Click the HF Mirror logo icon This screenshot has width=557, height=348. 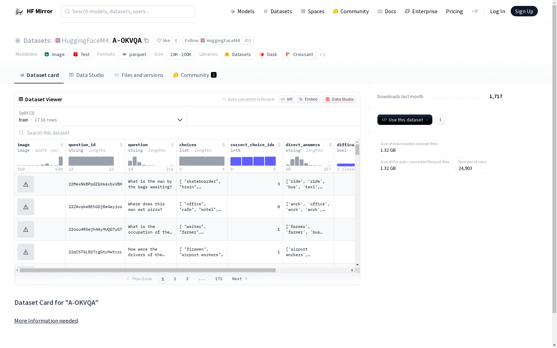pyautogui.click(x=19, y=11)
